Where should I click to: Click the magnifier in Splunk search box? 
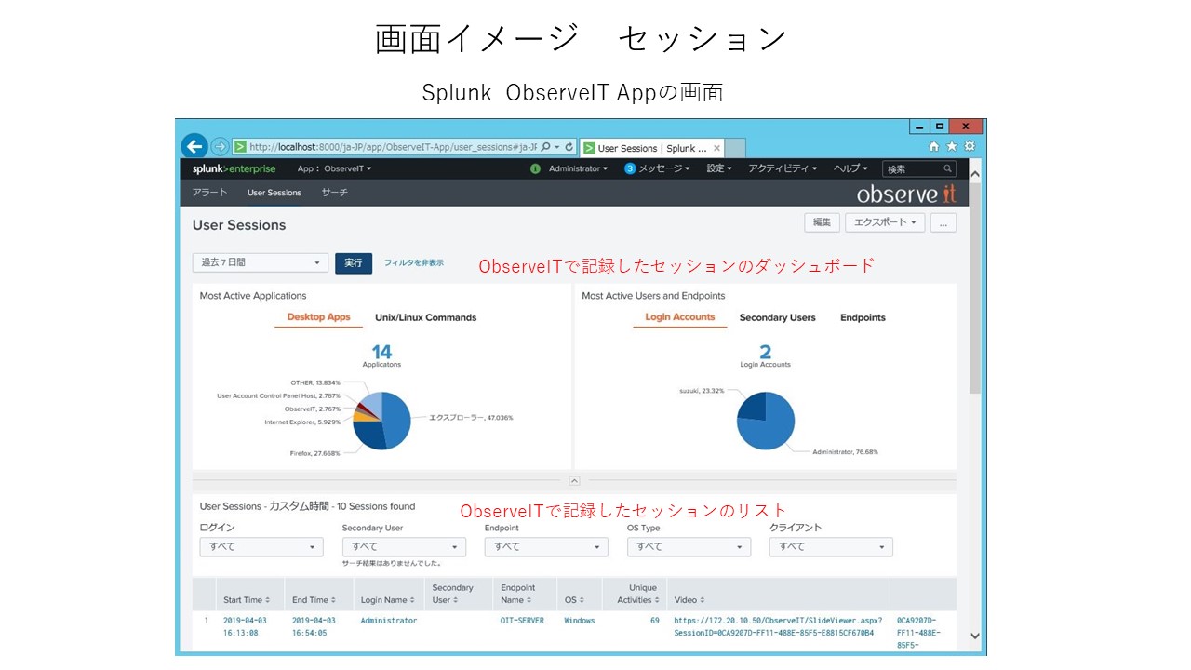(948, 168)
